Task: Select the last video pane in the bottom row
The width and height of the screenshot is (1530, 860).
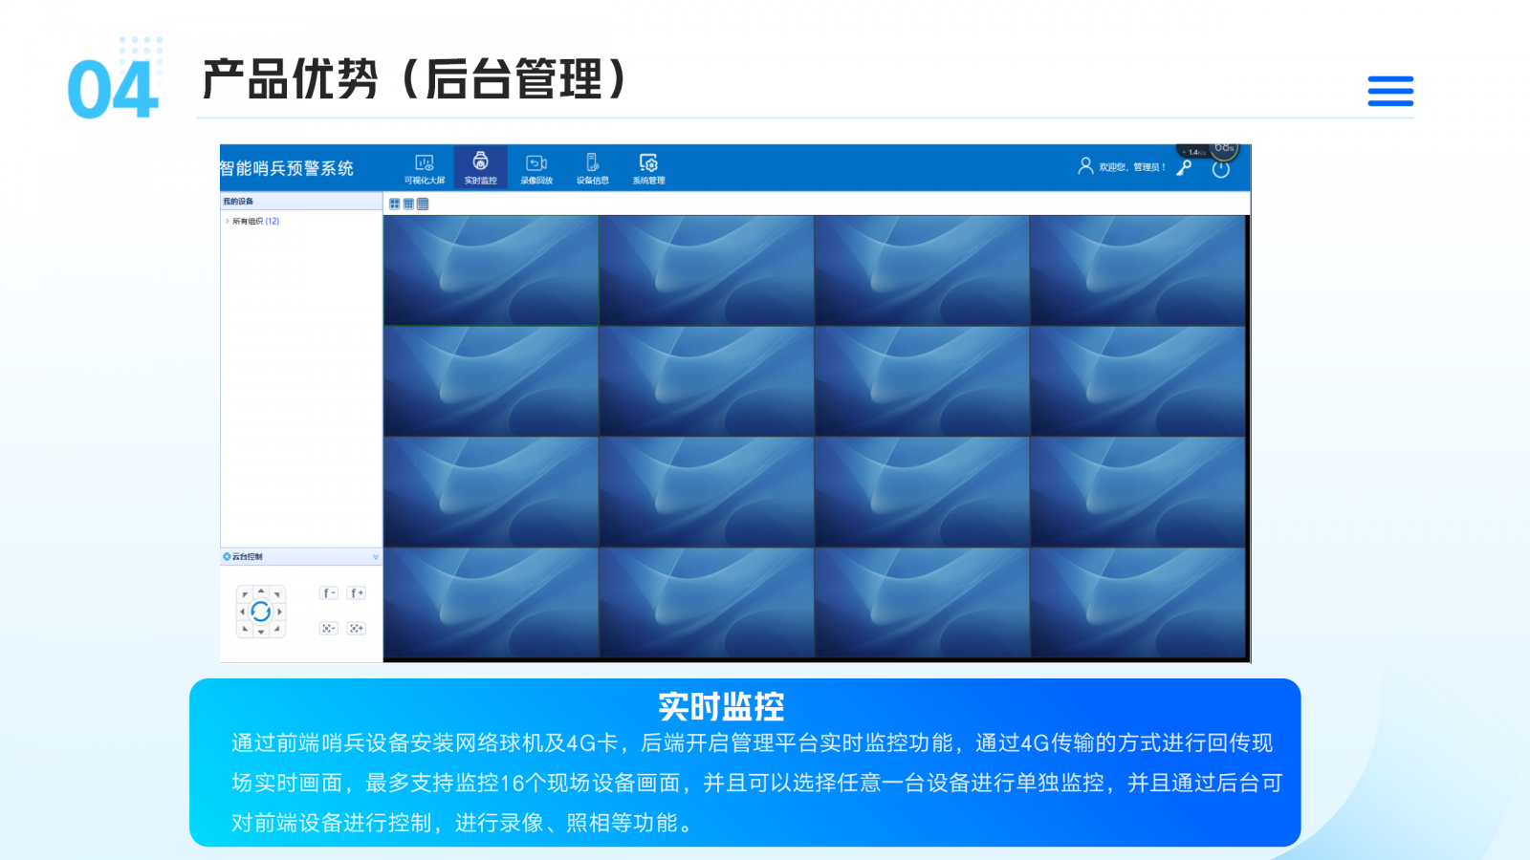Action: coord(1138,602)
